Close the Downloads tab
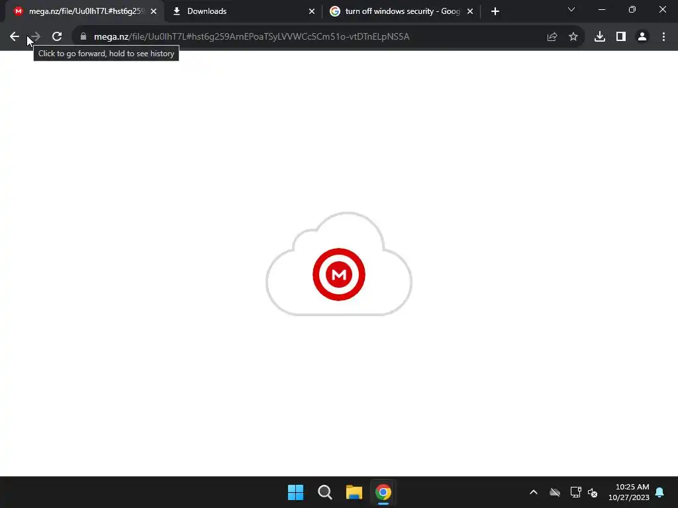This screenshot has width=678, height=508. [312, 11]
